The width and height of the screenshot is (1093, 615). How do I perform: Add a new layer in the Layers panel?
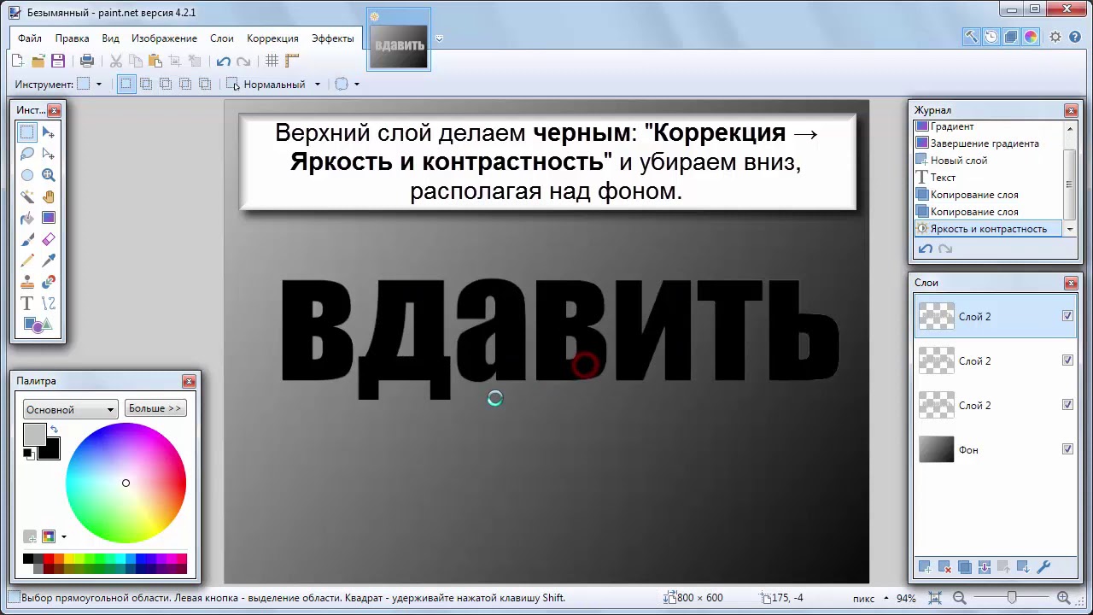pyautogui.click(x=924, y=566)
